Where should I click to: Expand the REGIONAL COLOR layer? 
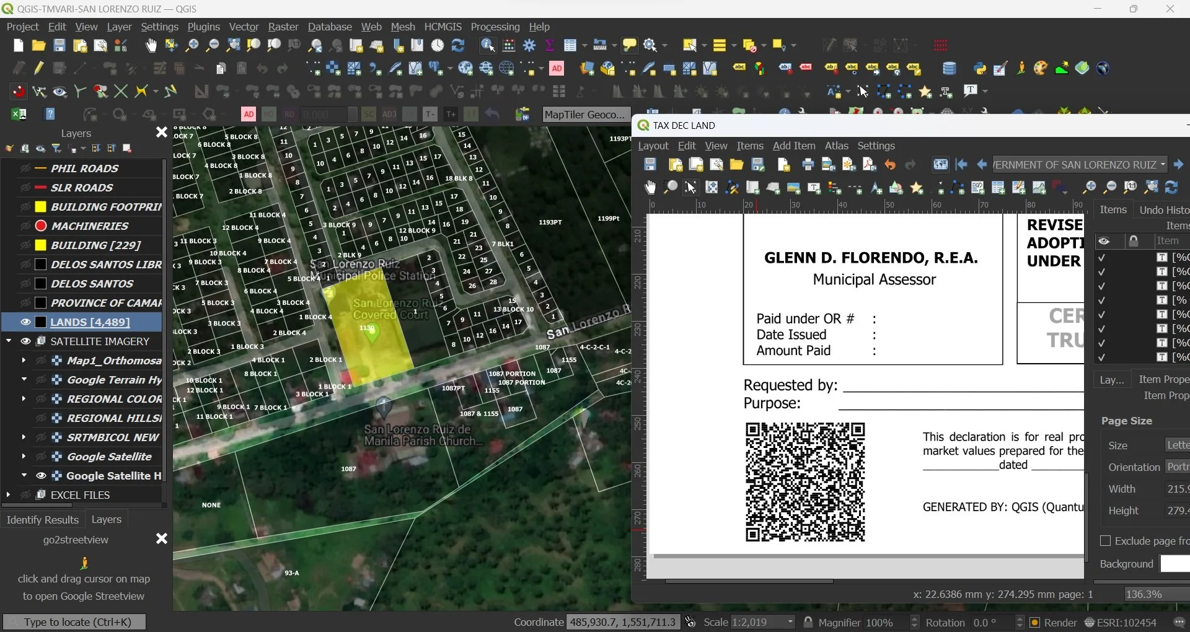(24, 399)
